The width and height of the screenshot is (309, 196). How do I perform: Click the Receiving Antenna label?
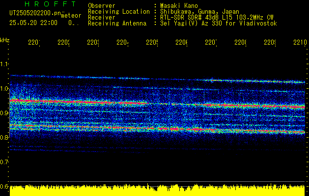pyautogui.click(x=117, y=24)
